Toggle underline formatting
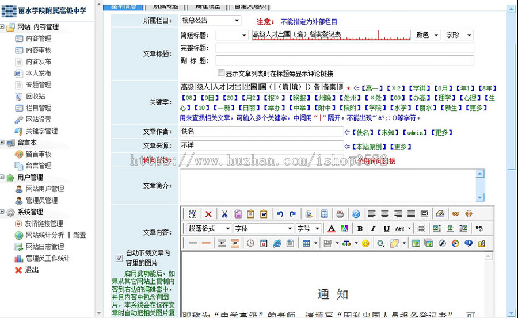 387,228
